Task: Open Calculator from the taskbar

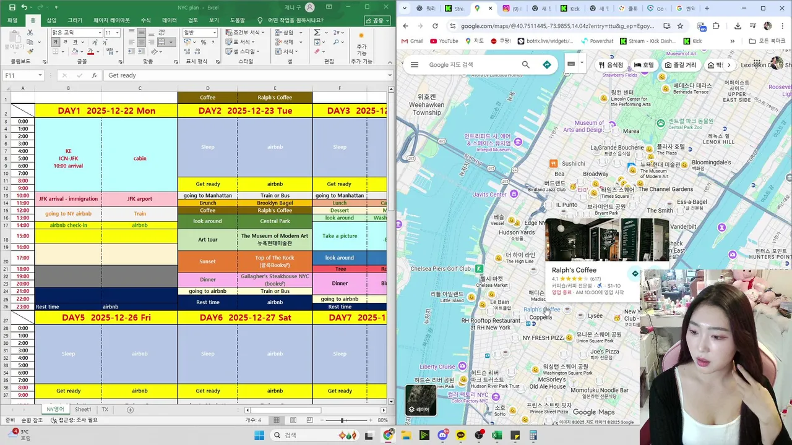Action: [x=533, y=435]
